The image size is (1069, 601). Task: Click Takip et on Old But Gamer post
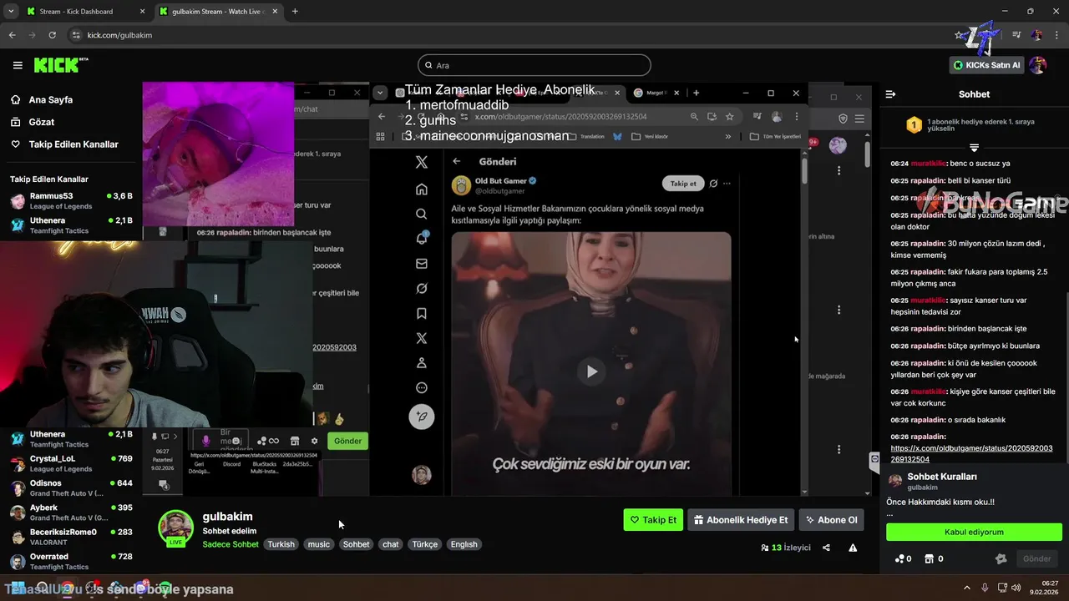click(683, 184)
